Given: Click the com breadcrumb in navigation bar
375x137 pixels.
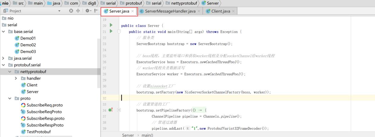Looking at the screenshot, I should click(x=71, y=3).
